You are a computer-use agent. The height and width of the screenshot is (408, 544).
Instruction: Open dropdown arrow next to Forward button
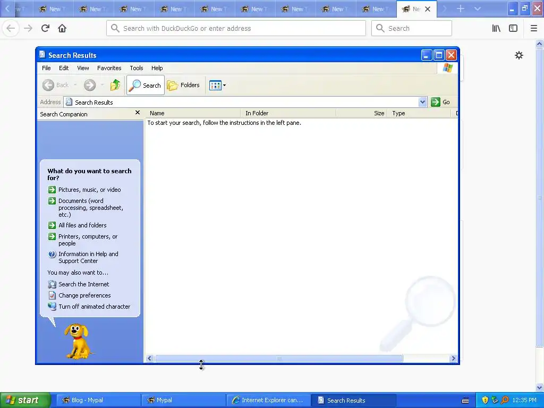102,85
